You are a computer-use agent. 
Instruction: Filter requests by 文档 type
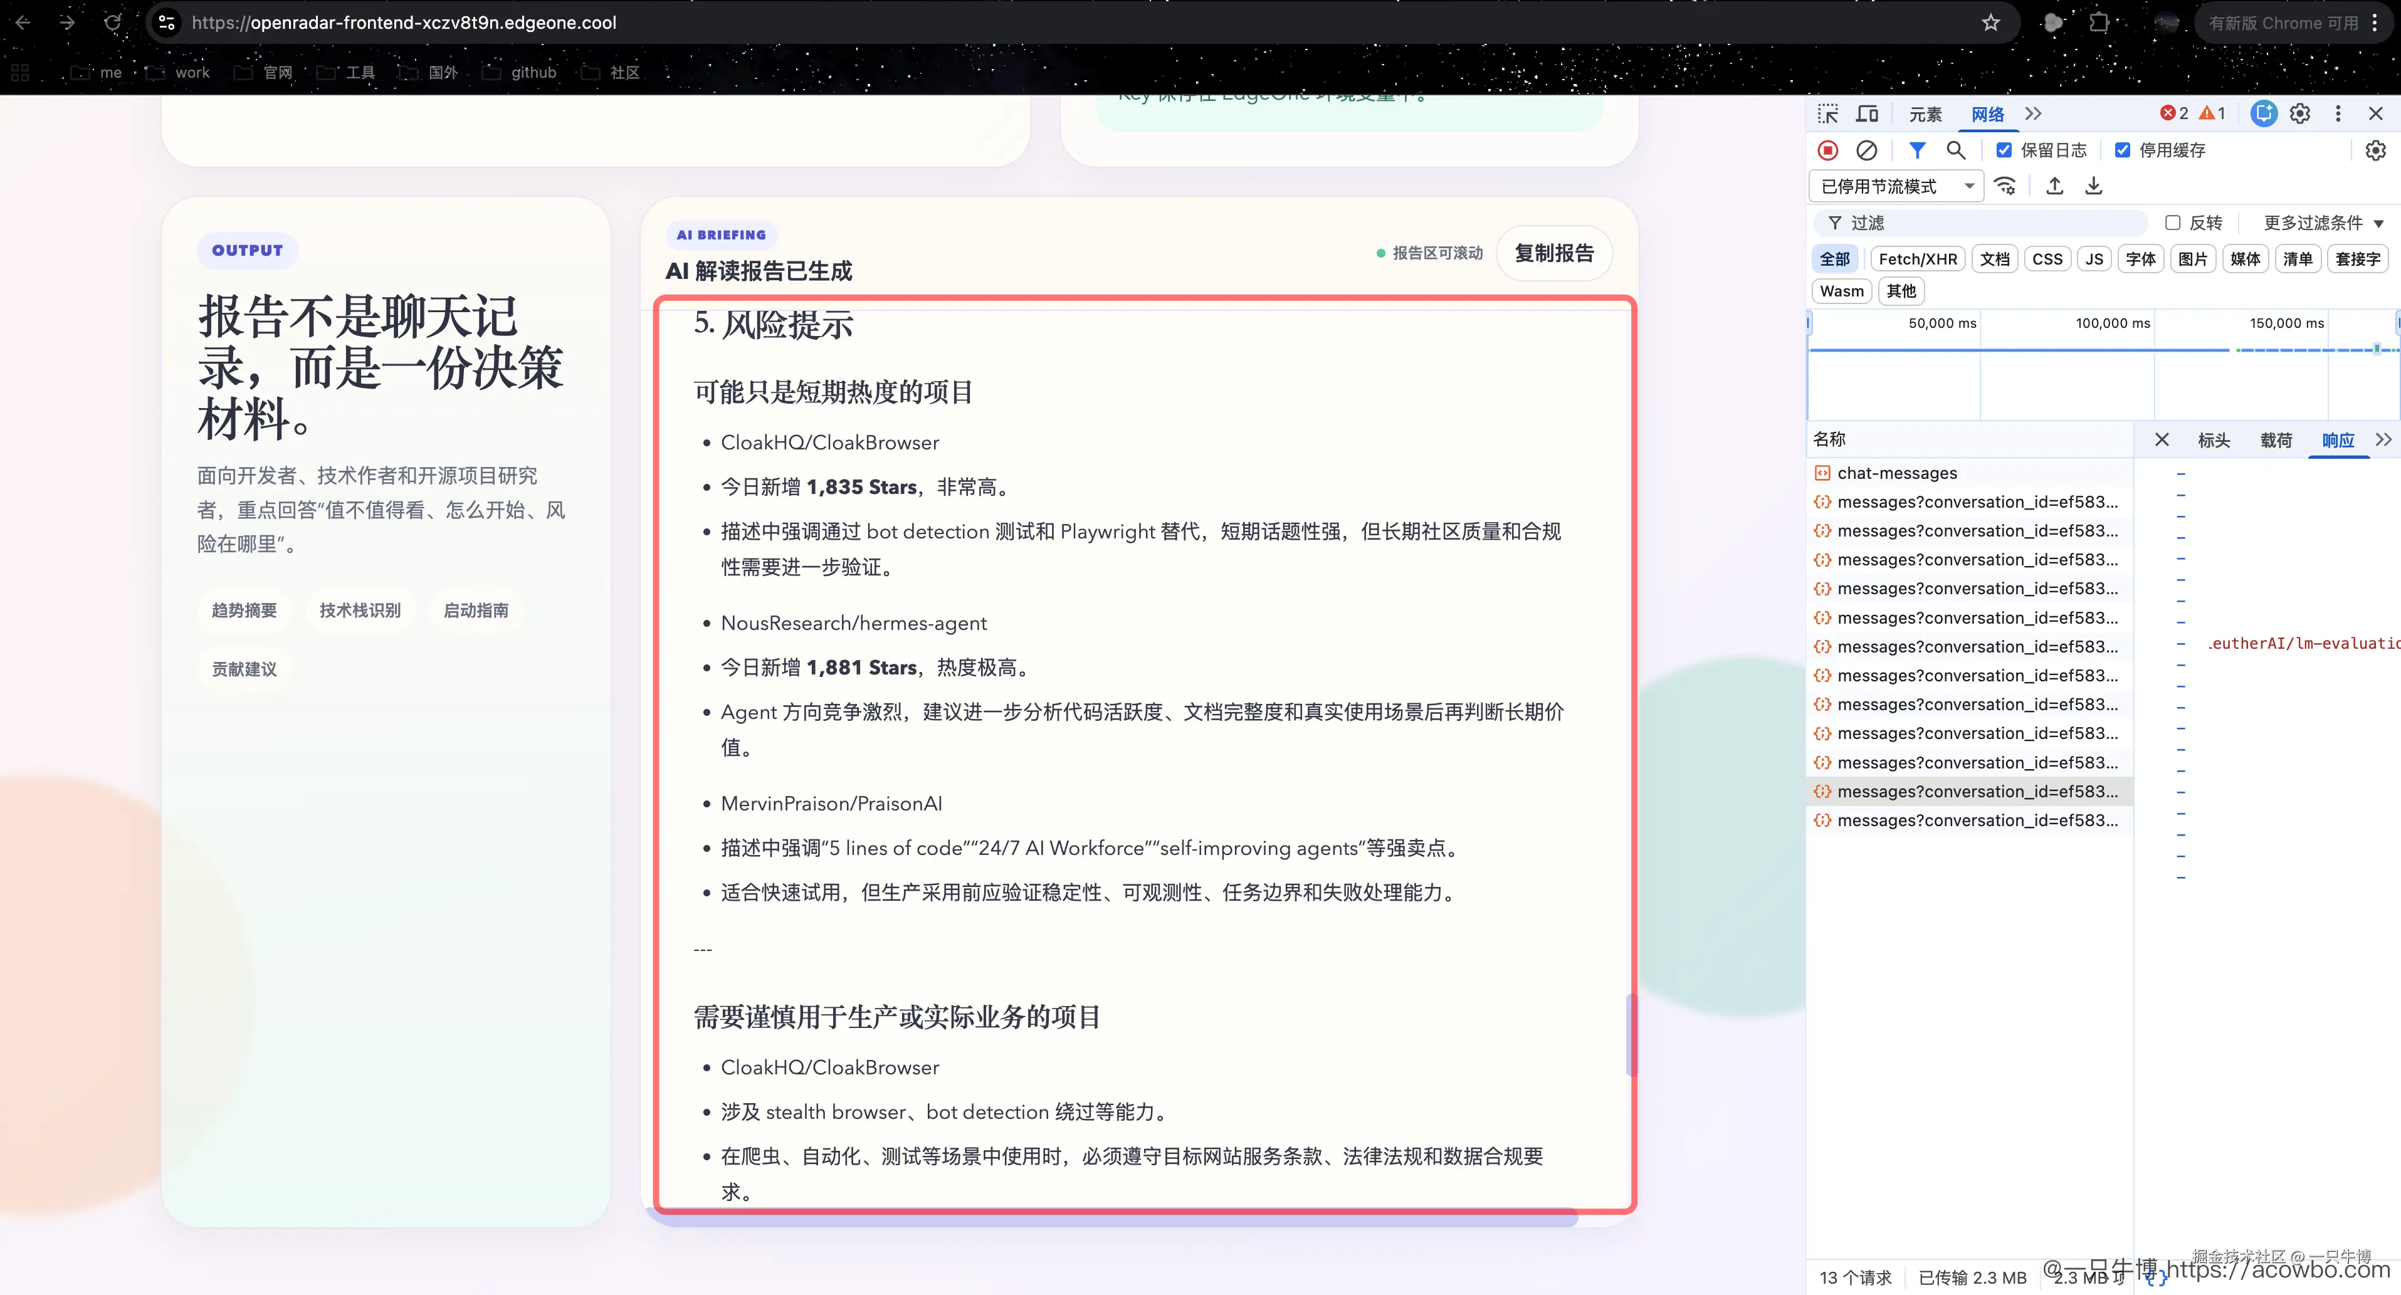coord(1995,259)
